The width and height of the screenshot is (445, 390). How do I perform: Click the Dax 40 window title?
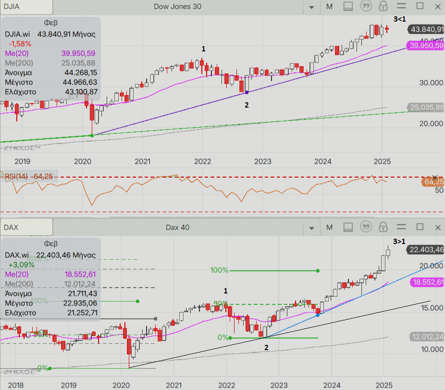click(177, 228)
